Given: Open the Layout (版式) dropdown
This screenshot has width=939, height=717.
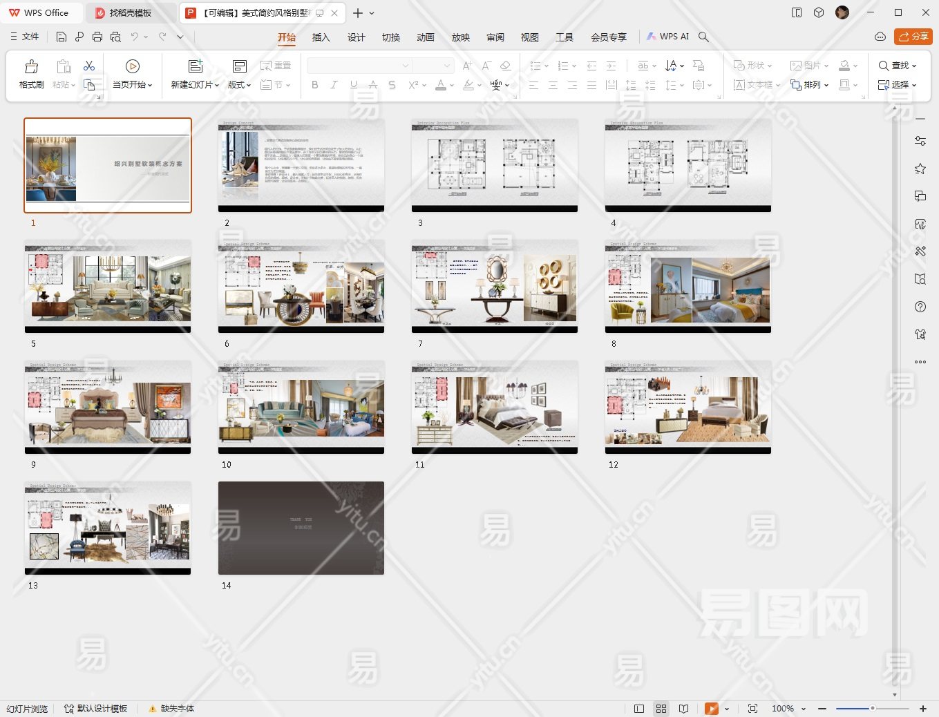Looking at the screenshot, I should pyautogui.click(x=239, y=85).
